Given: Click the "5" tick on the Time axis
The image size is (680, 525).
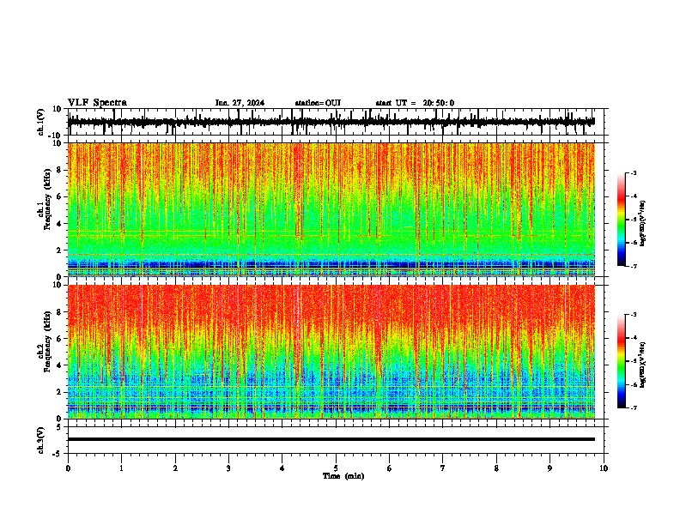Looking at the screenshot, I should [336, 468].
